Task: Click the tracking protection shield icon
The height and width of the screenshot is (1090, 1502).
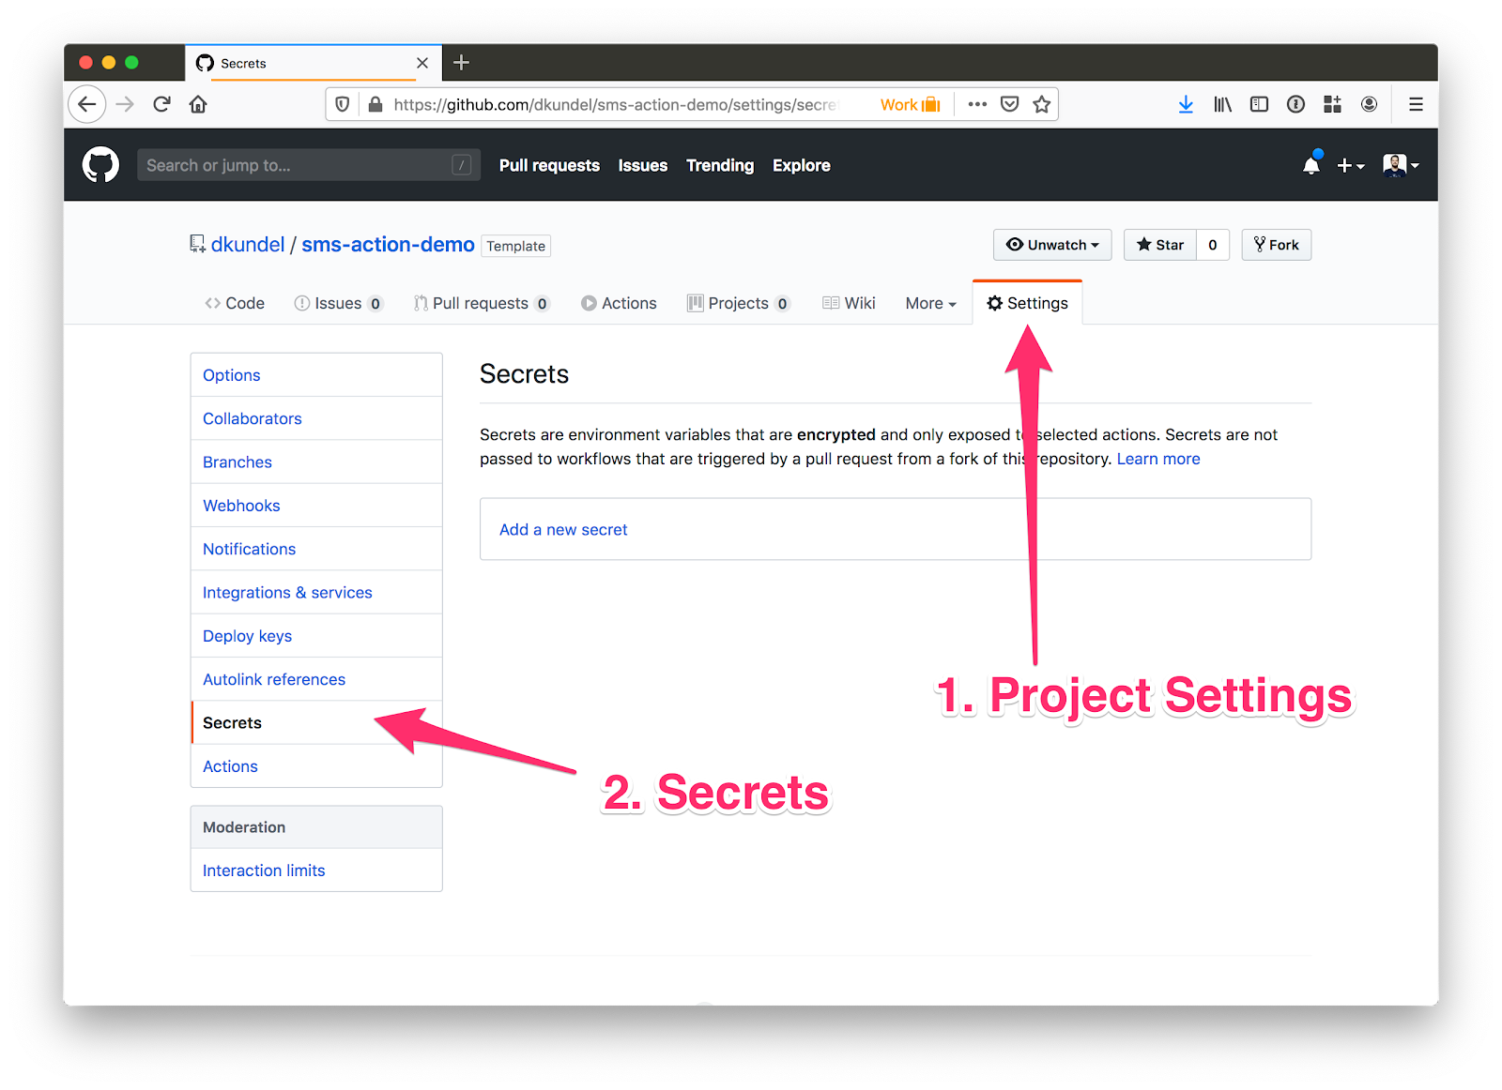Action: (343, 104)
